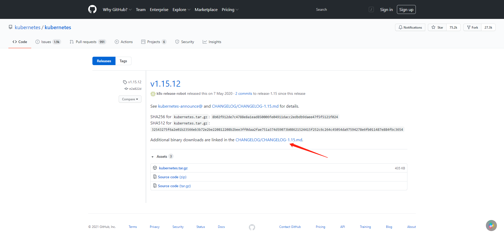Open CHANGELOG-1.15.md link under binary downloads

(x=269, y=140)
